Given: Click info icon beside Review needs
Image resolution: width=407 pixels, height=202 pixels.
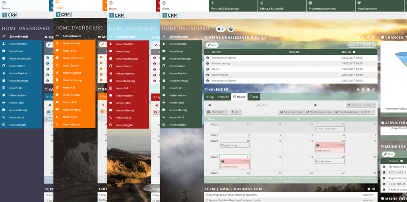Looking at the screenshot, I should (207, 75).
